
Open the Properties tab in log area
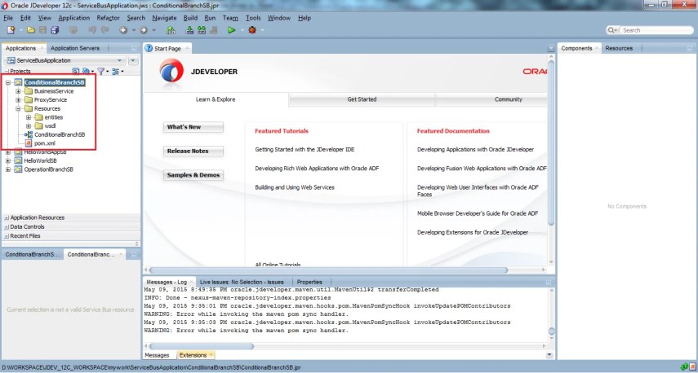click(x=309, y=282)
